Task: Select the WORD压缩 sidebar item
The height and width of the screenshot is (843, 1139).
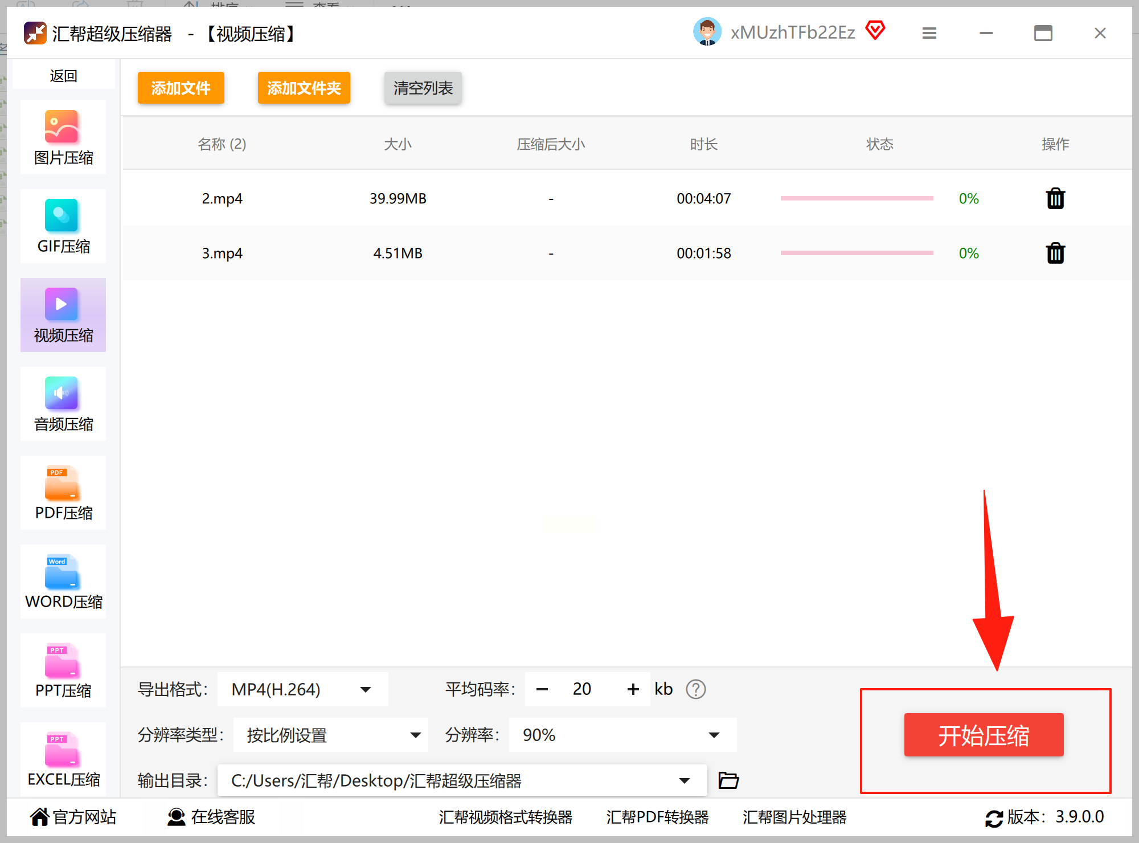Action: pyautogui.click(x=63, y=582)
